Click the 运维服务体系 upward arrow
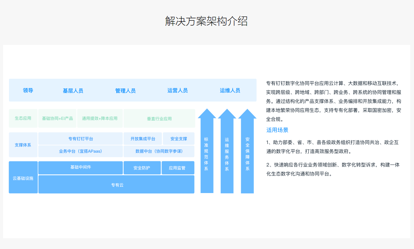The image size is (414, 249). coord(227,154)
